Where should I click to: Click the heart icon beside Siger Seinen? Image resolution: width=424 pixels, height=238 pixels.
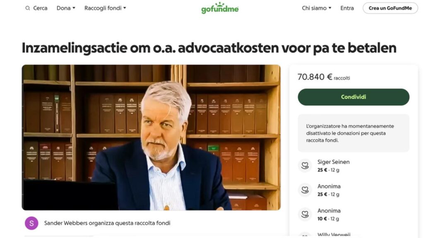(305, 165)
